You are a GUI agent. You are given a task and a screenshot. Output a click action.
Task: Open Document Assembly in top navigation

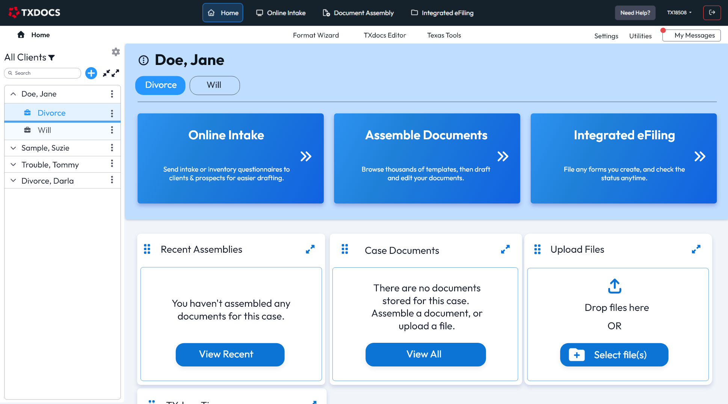click(x=358, y=13)
